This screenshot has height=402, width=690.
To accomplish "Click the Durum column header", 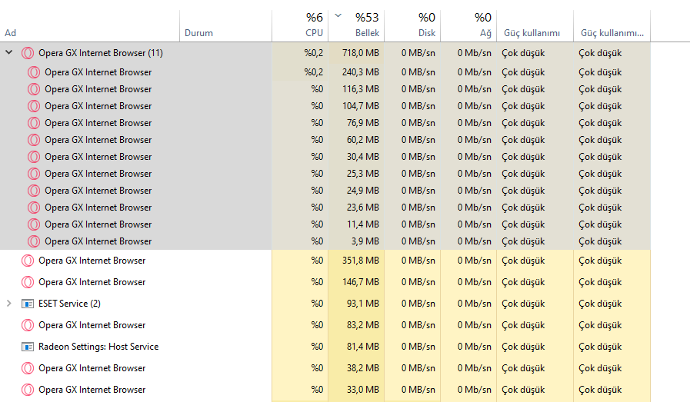I will 198,33.
